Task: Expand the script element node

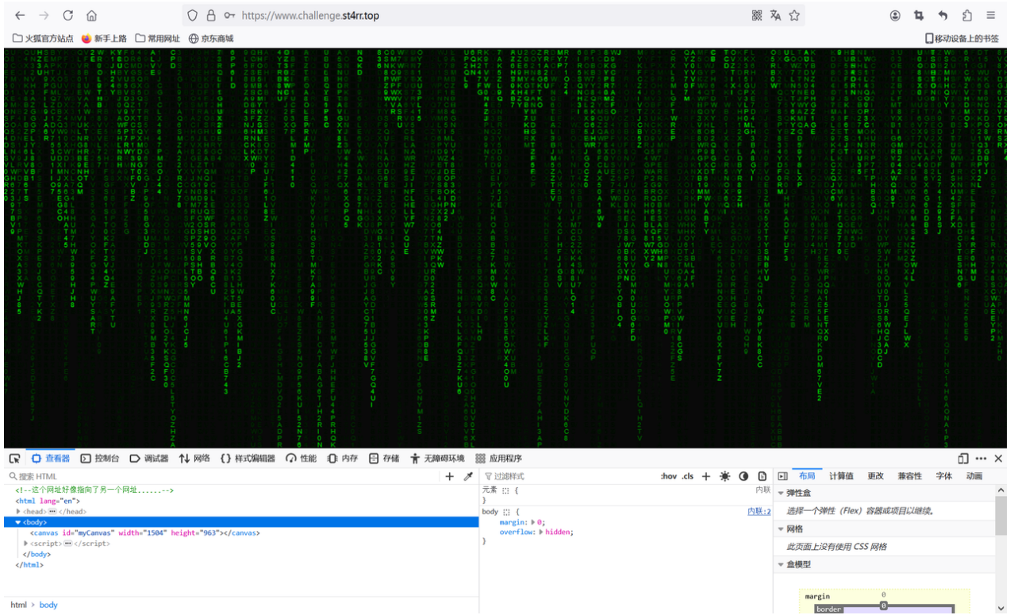Action: (26, 544)
